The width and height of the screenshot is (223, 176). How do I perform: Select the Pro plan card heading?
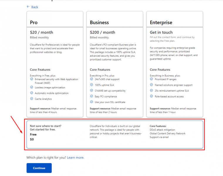pos(34,23)
